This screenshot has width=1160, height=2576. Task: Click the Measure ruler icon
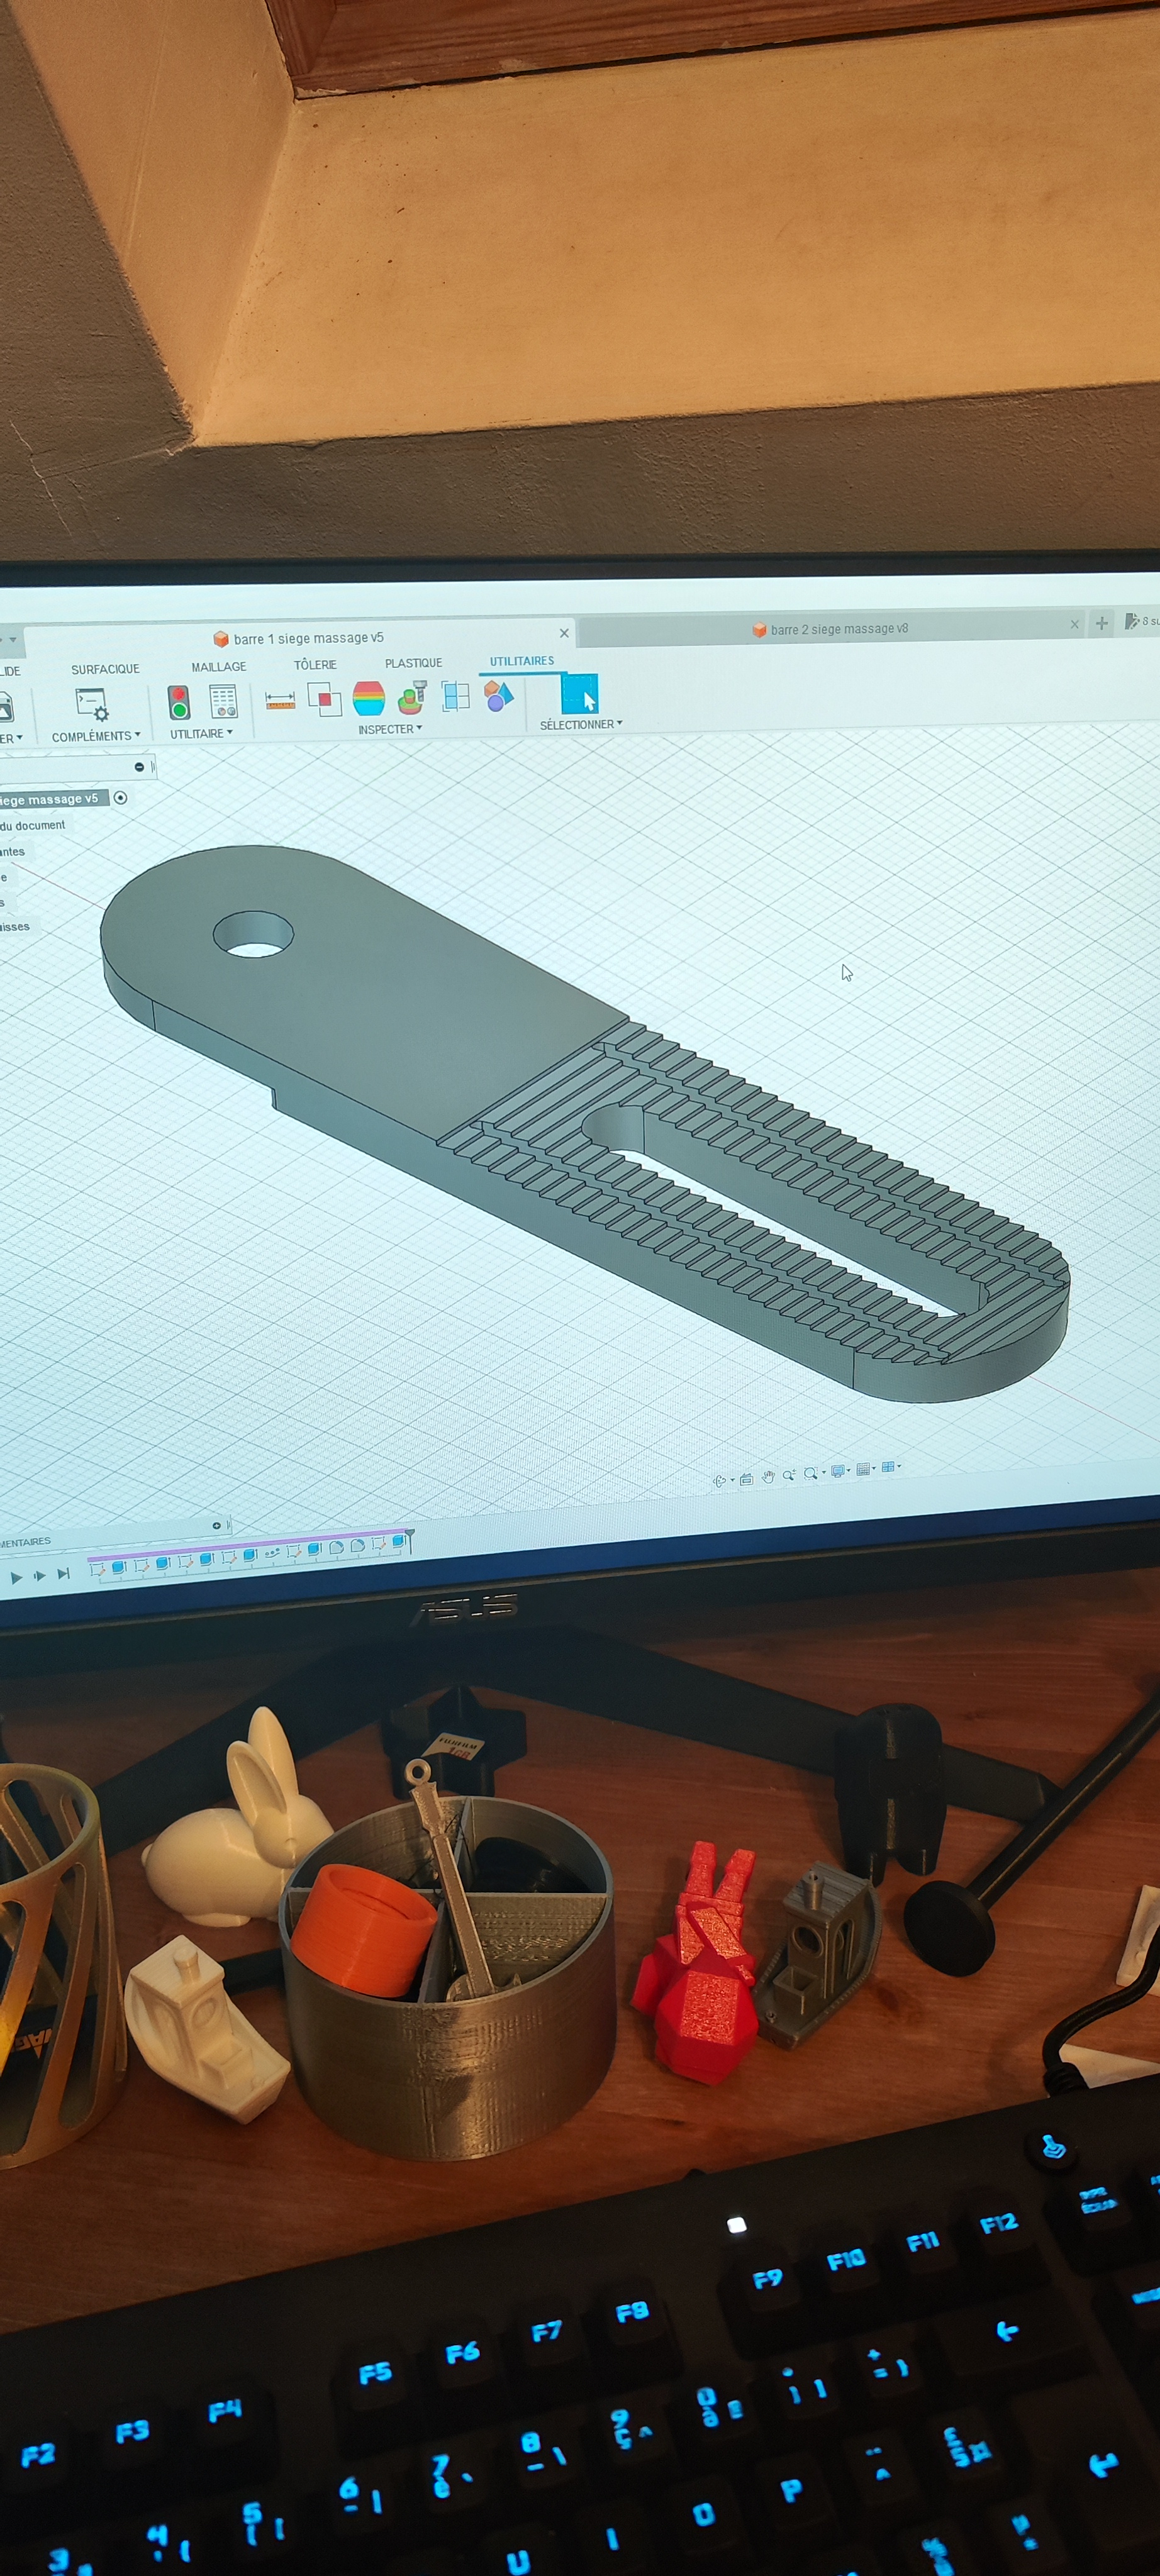point(280,701)
